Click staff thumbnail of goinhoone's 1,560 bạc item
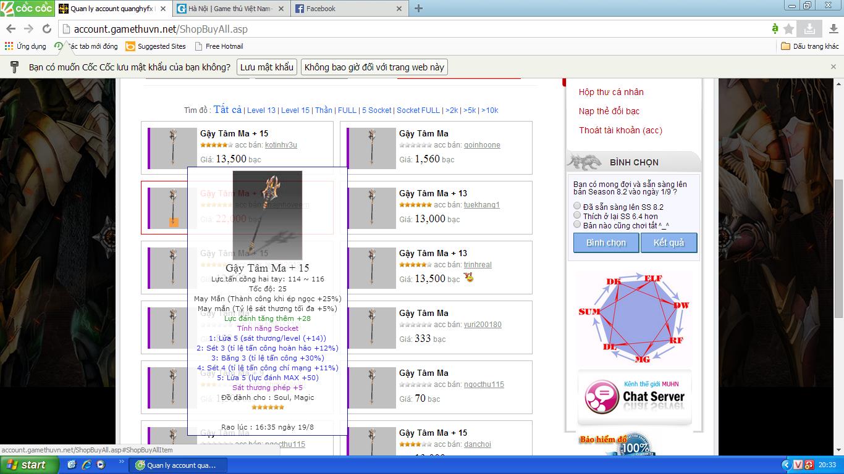This screenshot has width=844, height=474. point(371,148)
